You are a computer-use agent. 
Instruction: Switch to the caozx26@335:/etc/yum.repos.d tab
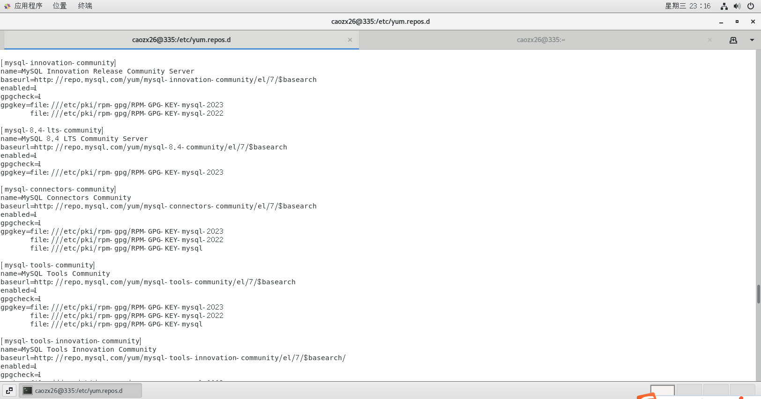(181, 40)
